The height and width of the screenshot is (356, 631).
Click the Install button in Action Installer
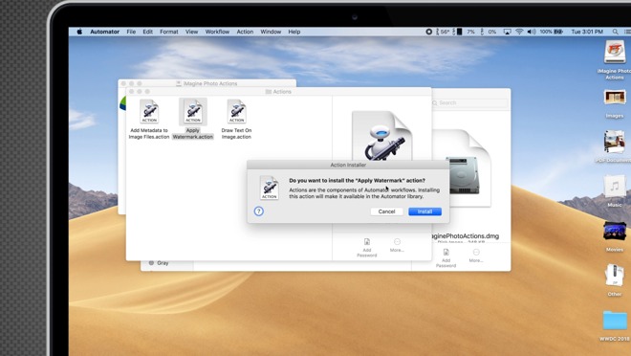[424, 211]
